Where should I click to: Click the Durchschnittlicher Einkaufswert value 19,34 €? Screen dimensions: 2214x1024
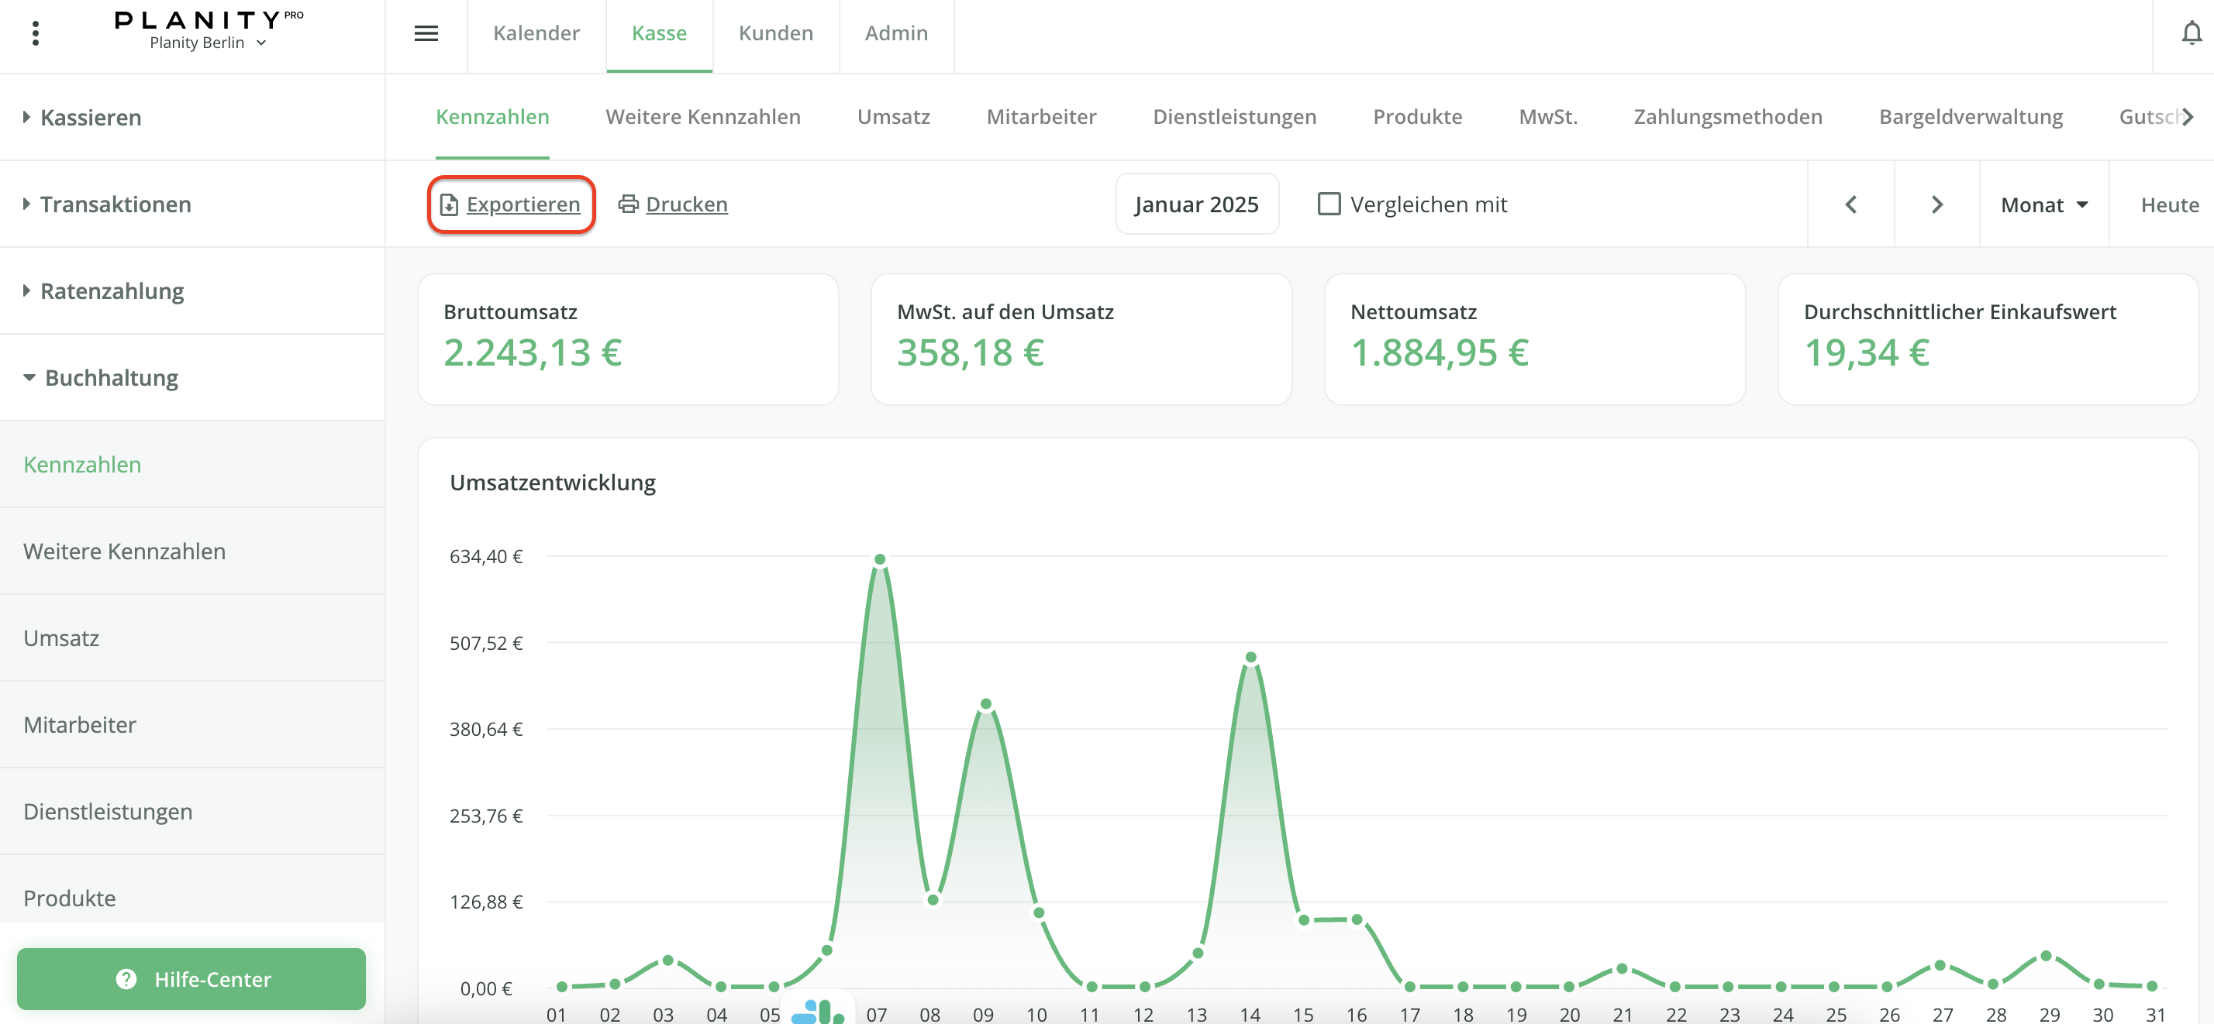coord(1867,352)
